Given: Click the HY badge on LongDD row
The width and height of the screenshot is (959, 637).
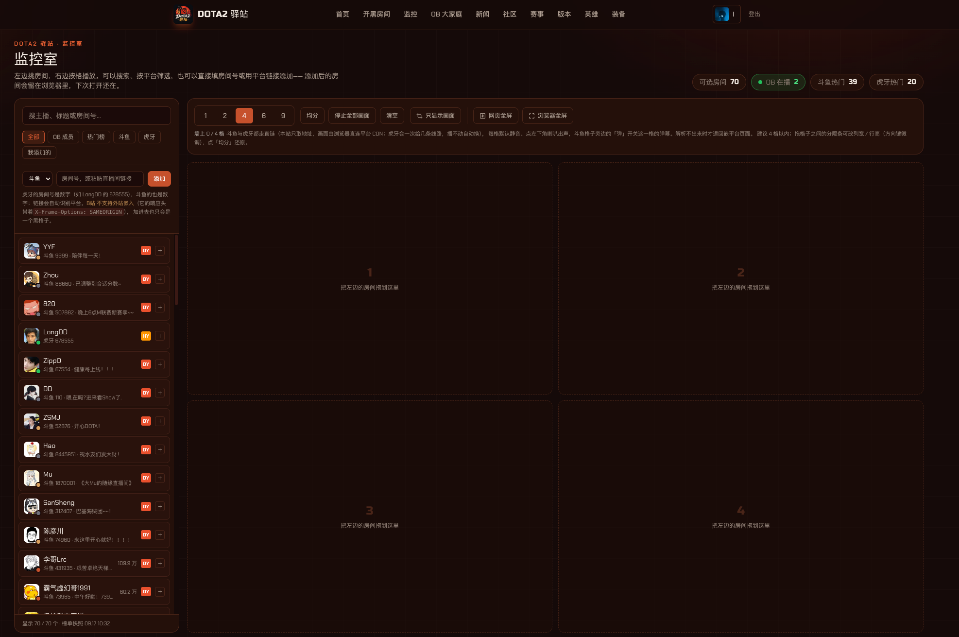Looking at the screenshot, I should point(146,336).
